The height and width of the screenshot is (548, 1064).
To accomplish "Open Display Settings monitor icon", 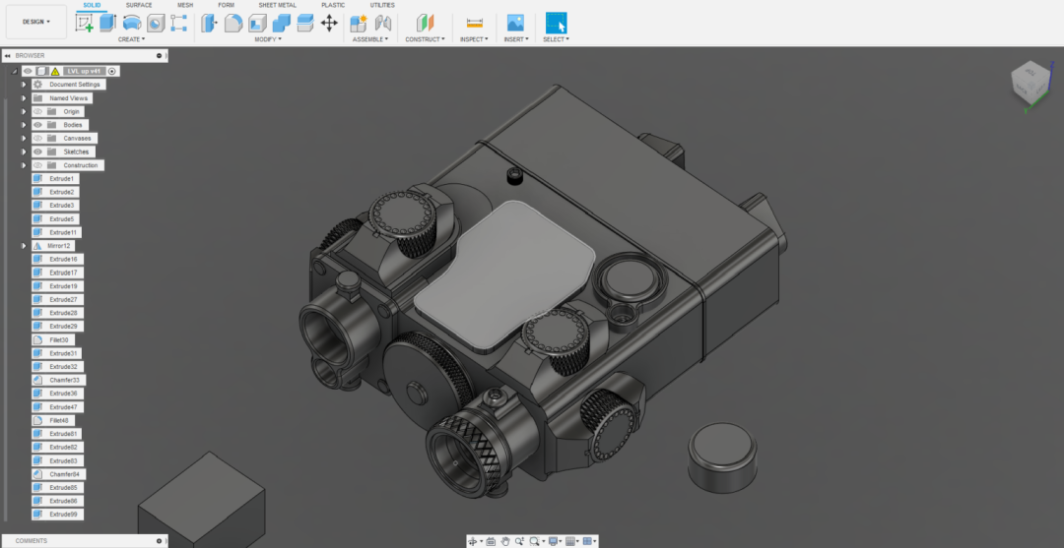I will (553, 541).
